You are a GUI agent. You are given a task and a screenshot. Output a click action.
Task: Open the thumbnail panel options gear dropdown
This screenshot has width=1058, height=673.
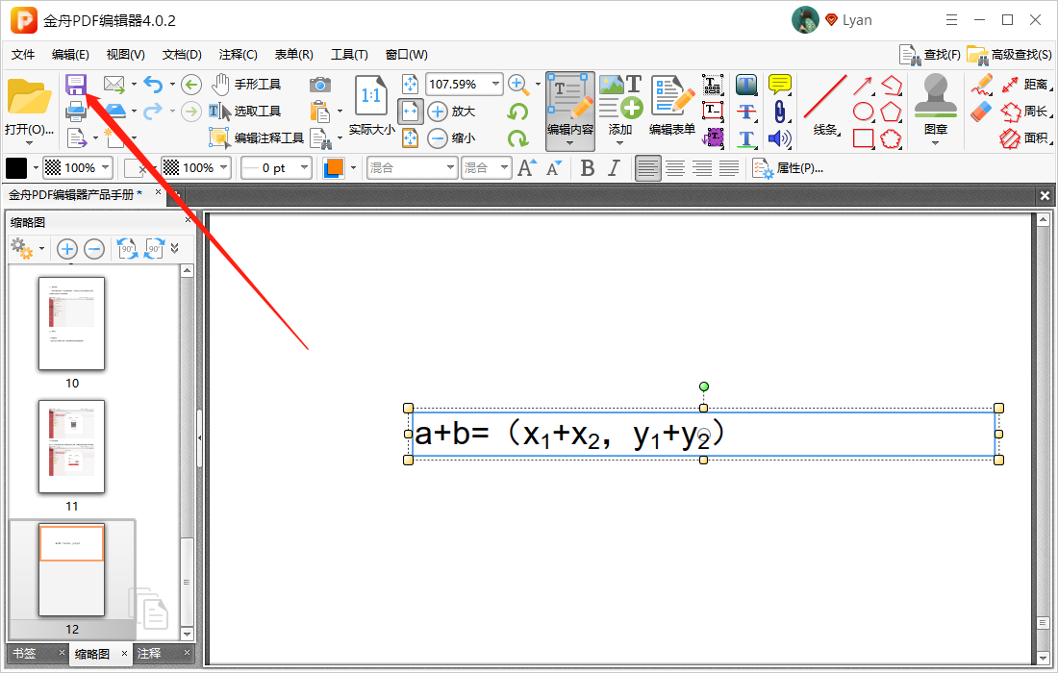pyautogui.click(x=41, y=249)
